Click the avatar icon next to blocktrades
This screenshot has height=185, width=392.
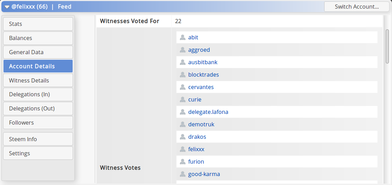click(x=182, y=75)
